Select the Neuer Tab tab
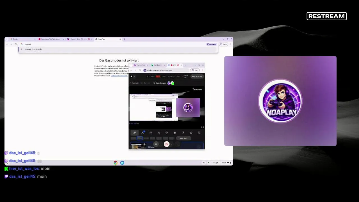Screen dimensions: 359x202 pos(108,39)
